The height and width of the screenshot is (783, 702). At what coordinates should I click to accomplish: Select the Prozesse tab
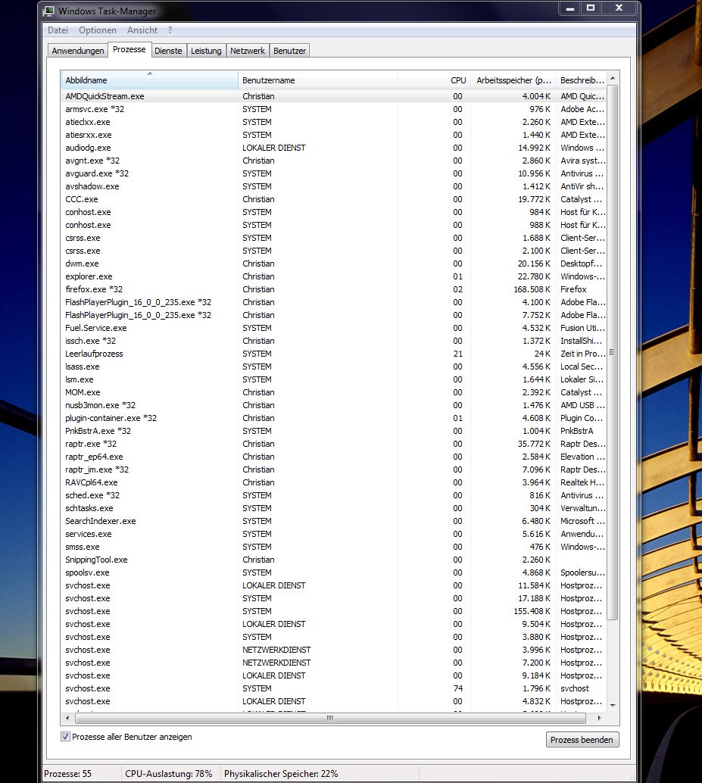(x=129, y=49)
